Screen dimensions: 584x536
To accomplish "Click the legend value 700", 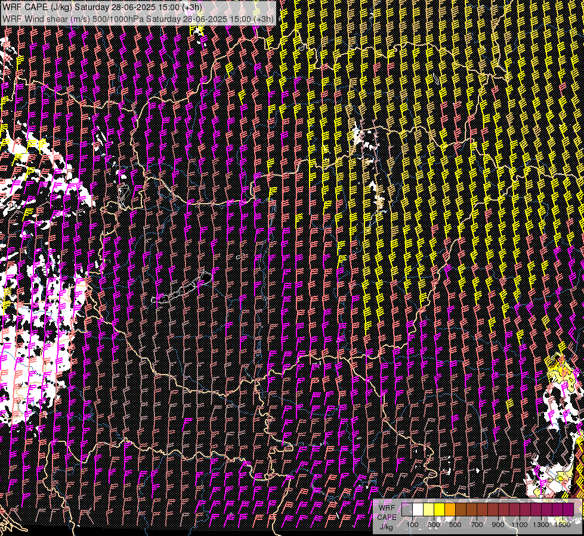I will pos(477,525).
